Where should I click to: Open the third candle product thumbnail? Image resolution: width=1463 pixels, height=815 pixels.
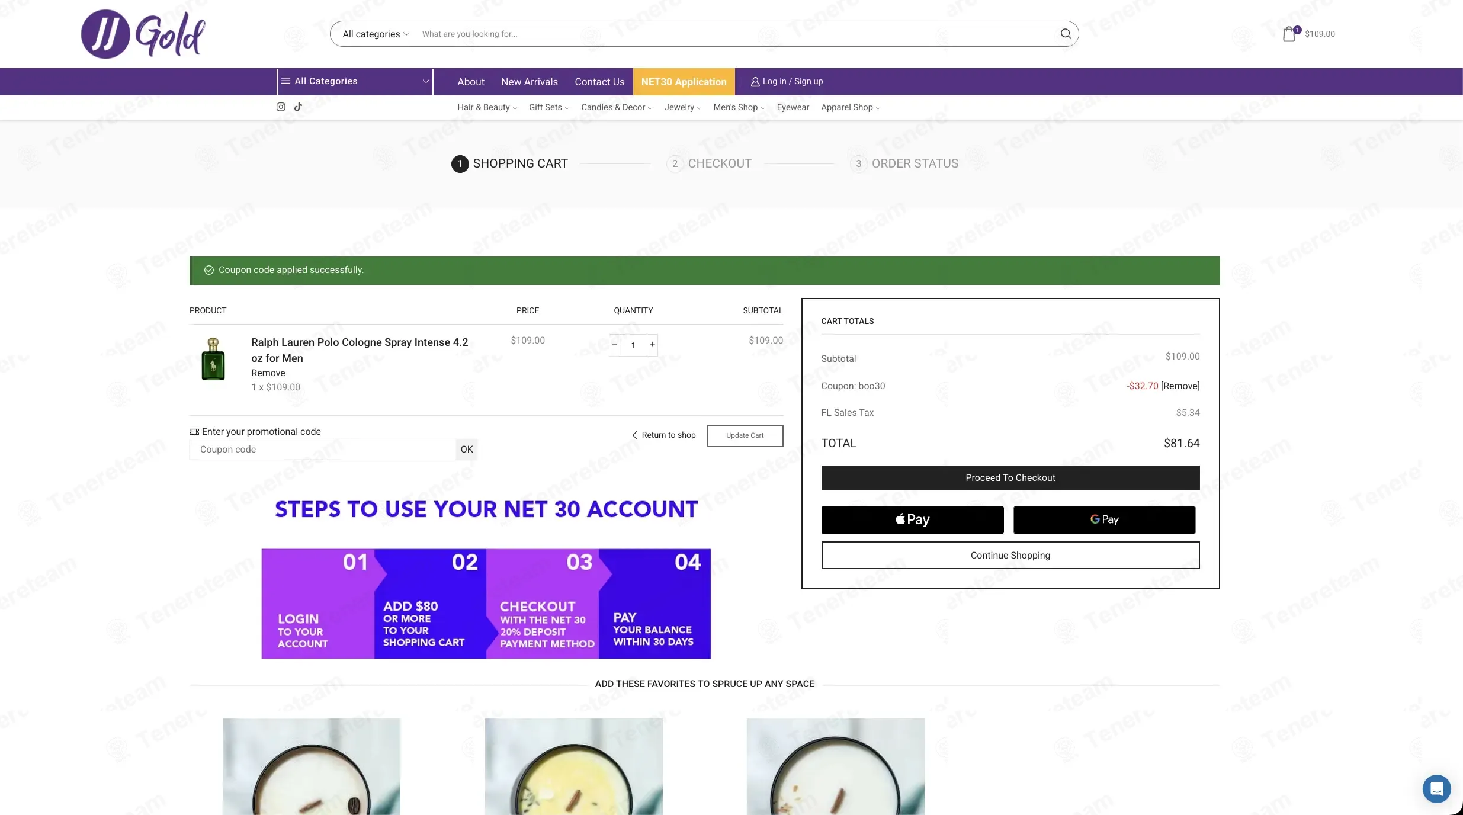(835, 766)
